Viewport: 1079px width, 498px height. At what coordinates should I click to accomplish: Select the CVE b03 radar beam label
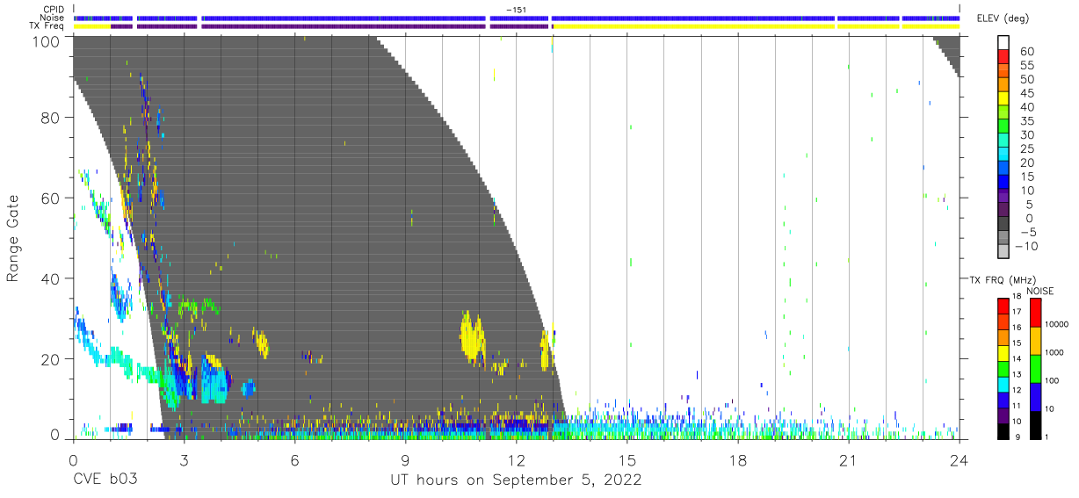point(105,480)
